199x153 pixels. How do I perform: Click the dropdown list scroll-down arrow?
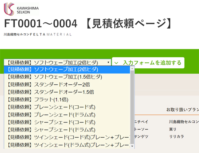[132, 146]
